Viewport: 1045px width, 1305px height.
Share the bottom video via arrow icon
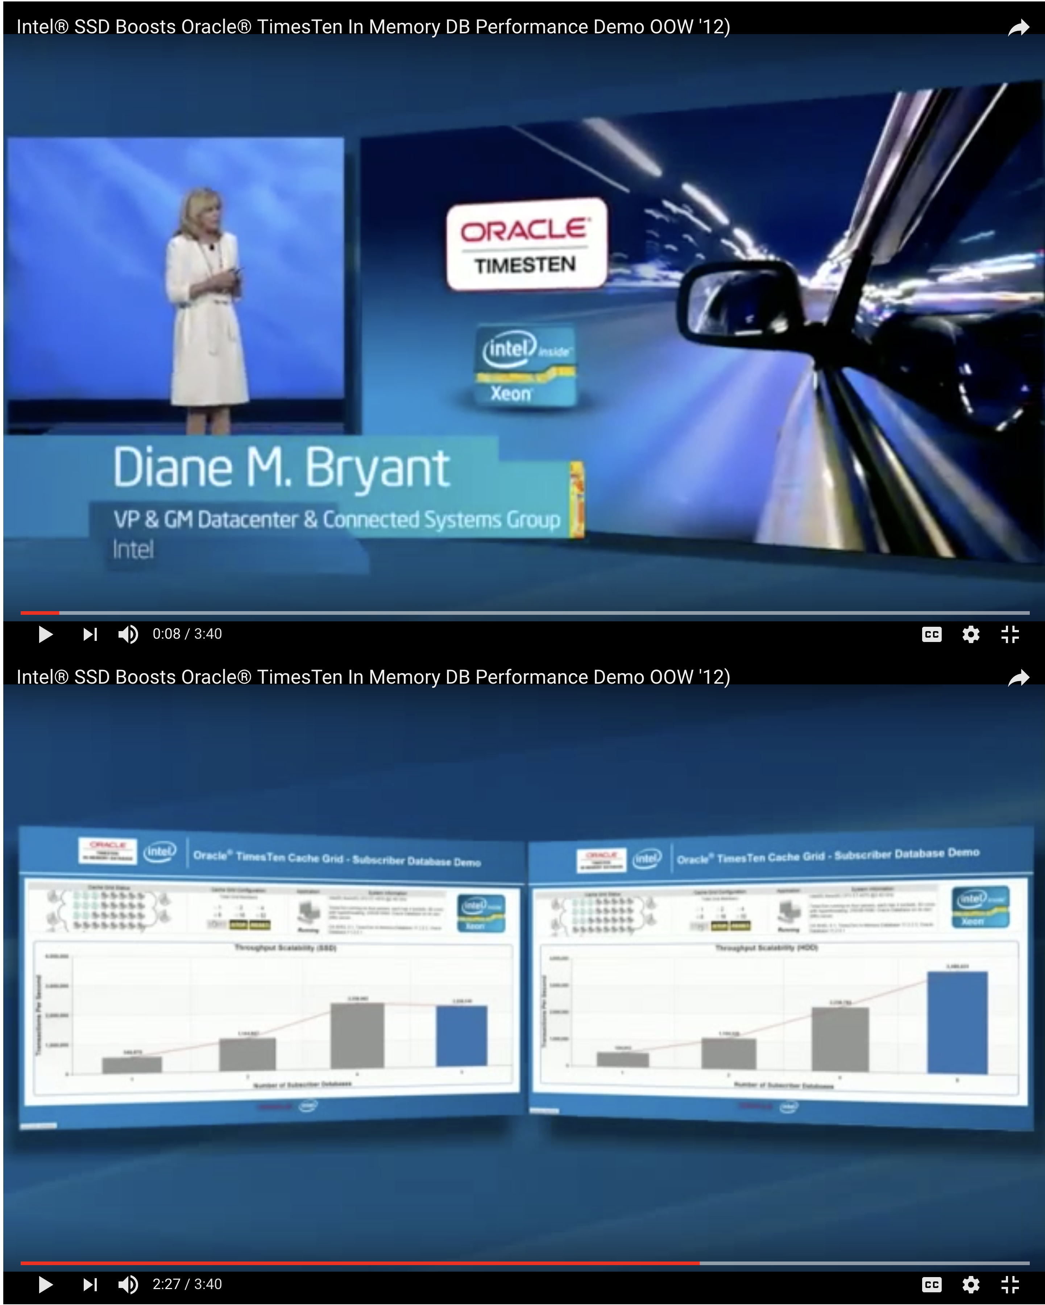pos(1019,678)
